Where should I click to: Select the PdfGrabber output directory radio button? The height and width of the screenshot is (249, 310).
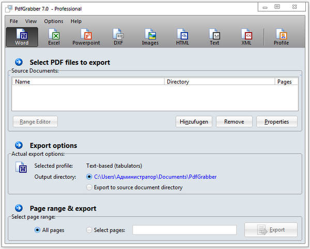(x=89, y=177)
